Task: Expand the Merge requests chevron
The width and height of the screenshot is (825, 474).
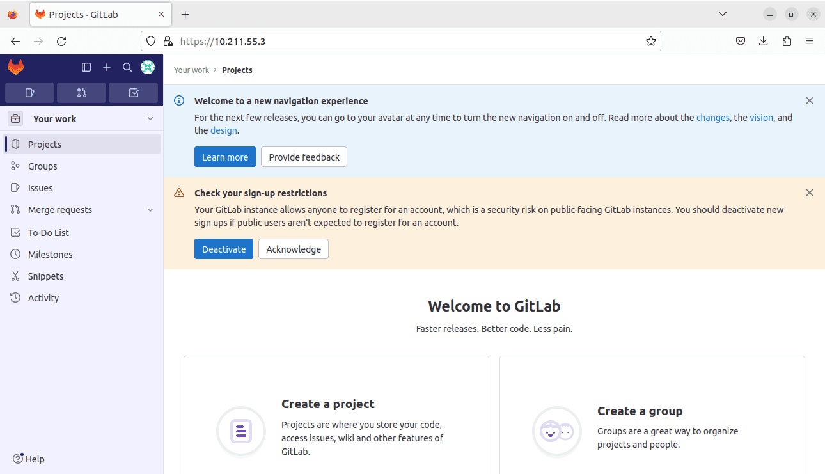Action: tap(150, 210)
